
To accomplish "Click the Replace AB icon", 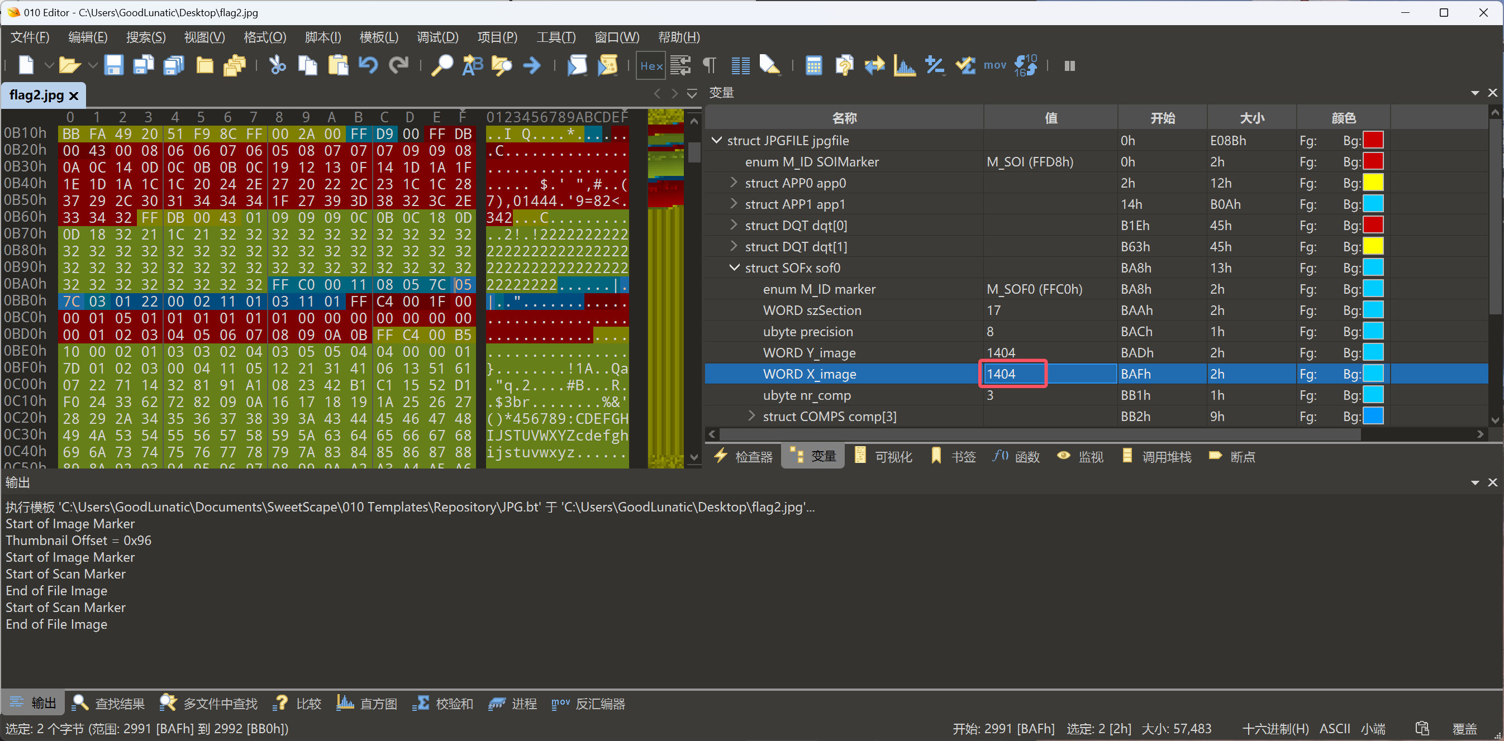I will [472, 65].
